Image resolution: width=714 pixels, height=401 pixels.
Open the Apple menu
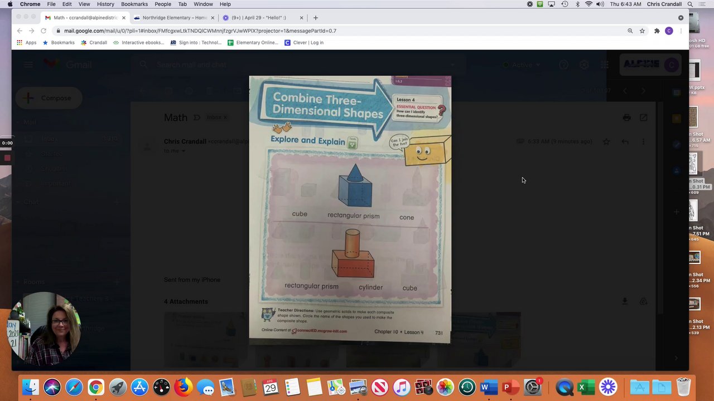[x=9, y=4]
